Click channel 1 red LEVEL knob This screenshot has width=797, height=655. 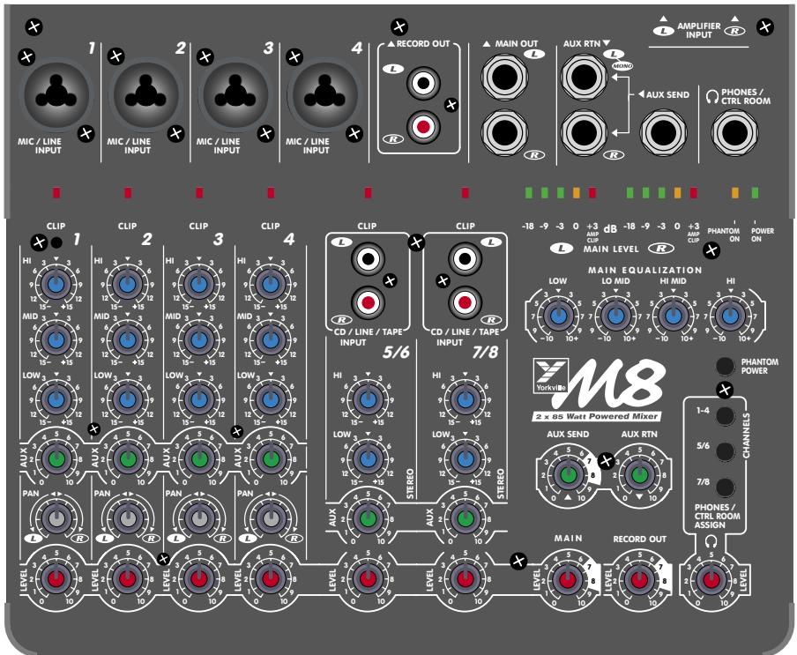tap(56, 578)
